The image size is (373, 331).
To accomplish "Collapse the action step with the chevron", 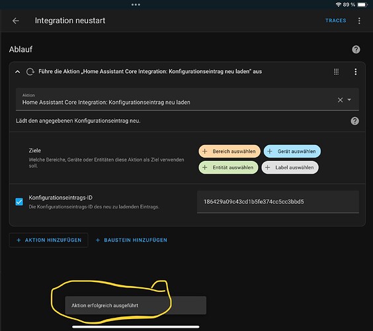I will (x=18, y=71).
